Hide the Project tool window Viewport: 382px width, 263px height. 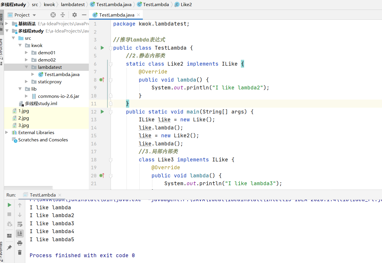[x=84, y=15]
